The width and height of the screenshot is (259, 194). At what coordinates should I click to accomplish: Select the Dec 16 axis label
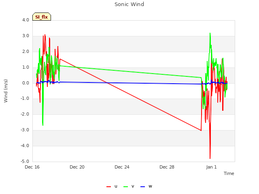click(32, 167)
